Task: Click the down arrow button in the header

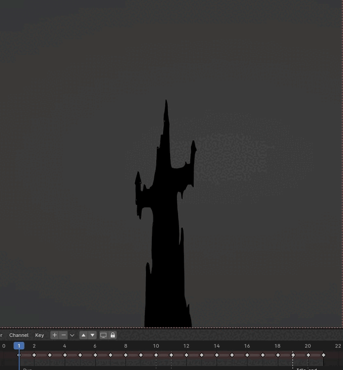Action: click(92, 335)
